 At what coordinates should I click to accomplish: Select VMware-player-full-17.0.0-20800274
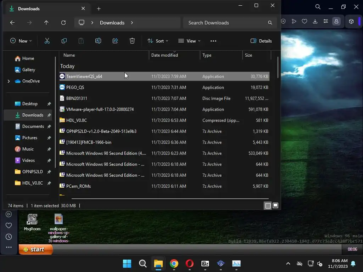[x=164, y=109]
